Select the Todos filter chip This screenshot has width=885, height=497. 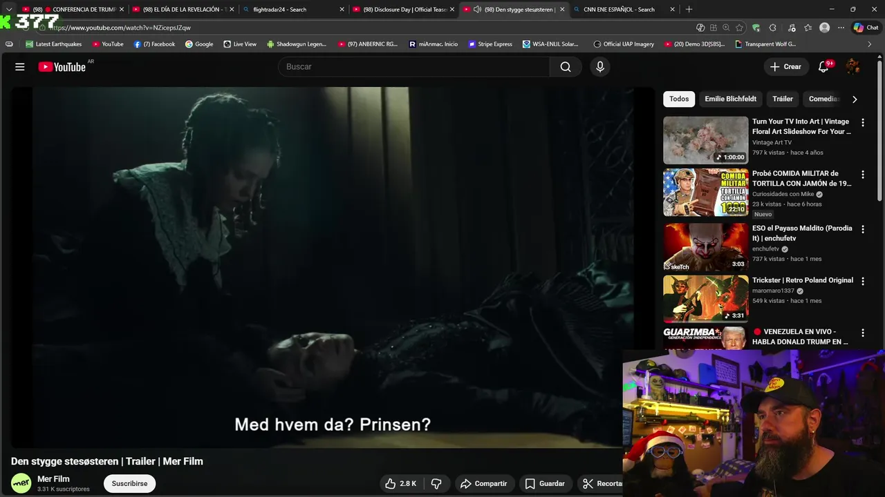[679, 99]
